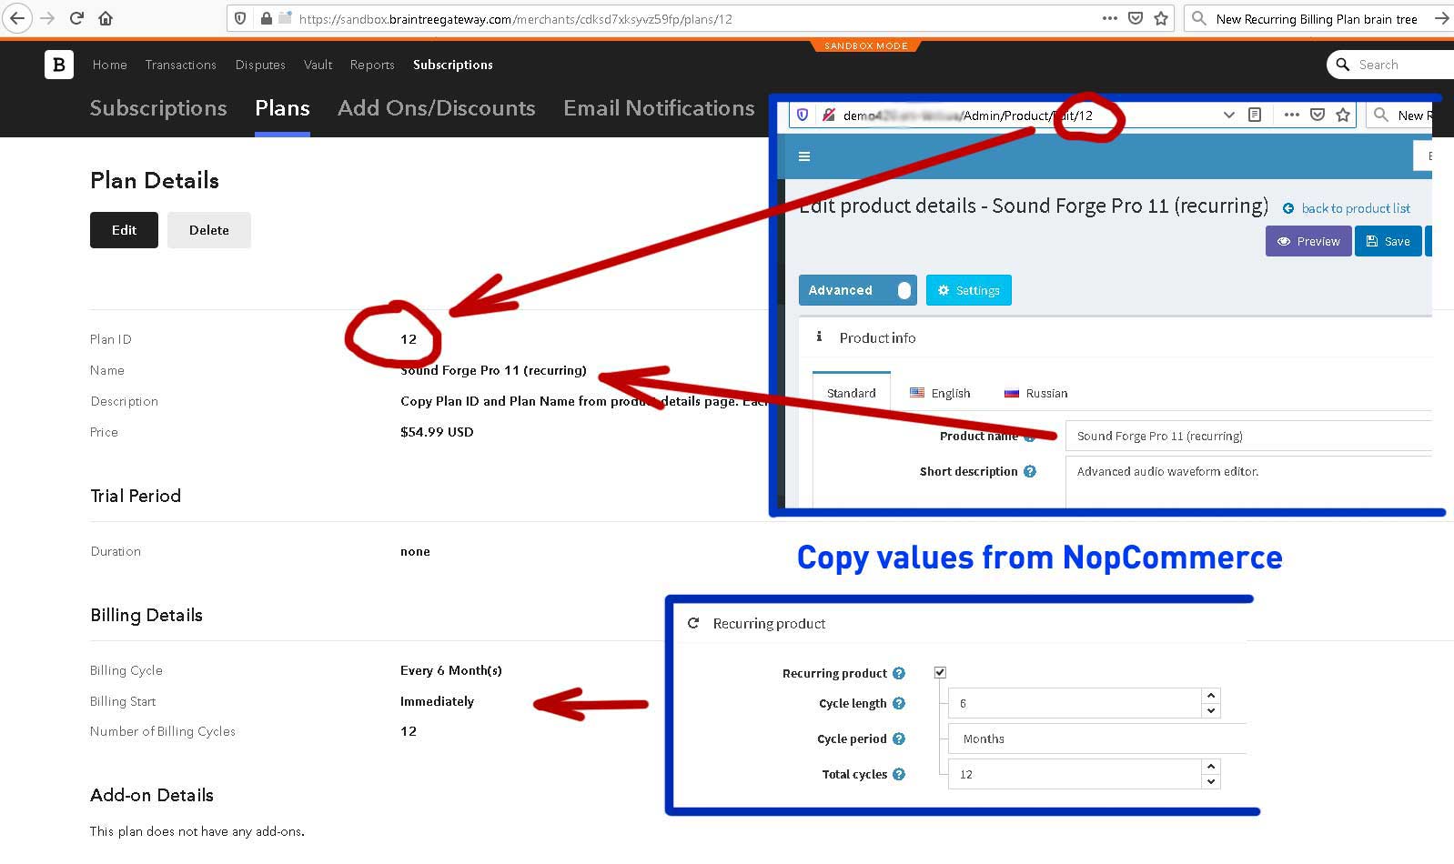Viewport: 1454px width, 864px height.
Task: Open page actions menu in Braintree address bar
Action: pos(1109,18)
